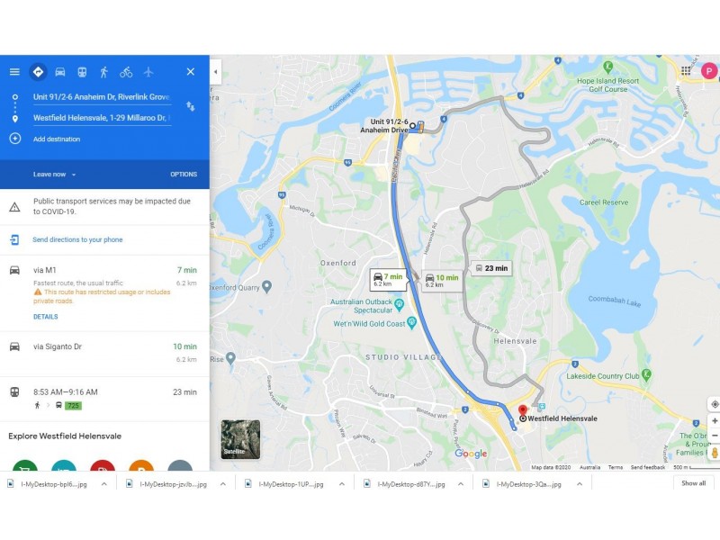
Task: Show your current location on map
Action: (x=715, y=404)
